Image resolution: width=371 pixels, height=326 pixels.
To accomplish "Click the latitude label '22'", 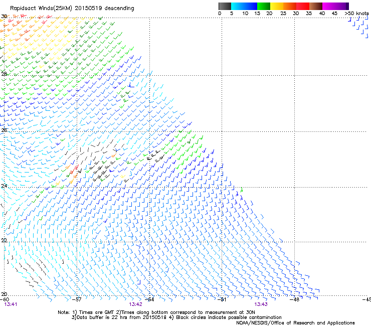I will tap(4, 240).
